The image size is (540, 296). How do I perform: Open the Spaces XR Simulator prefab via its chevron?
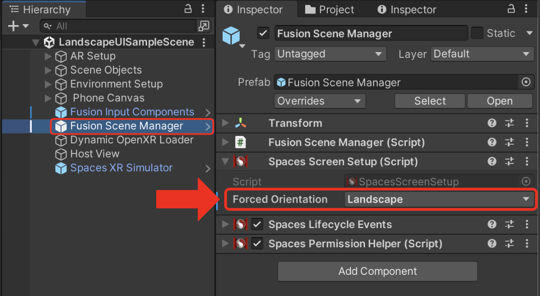coord(208,169)
